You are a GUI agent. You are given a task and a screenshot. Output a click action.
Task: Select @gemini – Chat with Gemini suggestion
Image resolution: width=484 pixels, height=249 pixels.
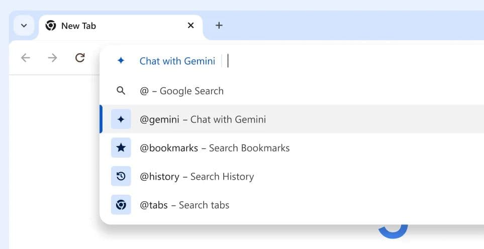click(x=203, y=119)
